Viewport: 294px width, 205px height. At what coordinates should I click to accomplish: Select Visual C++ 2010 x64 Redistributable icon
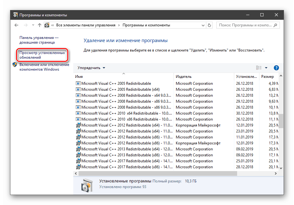point(78,113)
